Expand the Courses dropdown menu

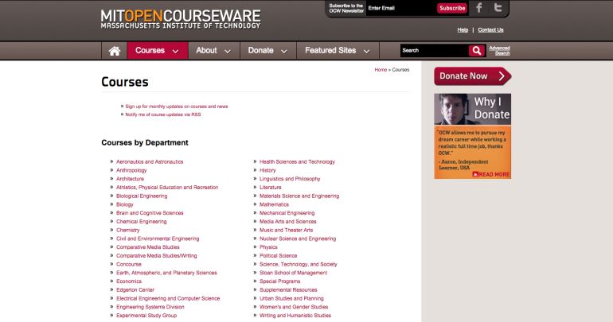point(157,50)
